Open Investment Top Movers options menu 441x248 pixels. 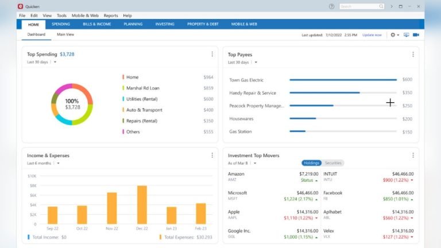(413, 155)
